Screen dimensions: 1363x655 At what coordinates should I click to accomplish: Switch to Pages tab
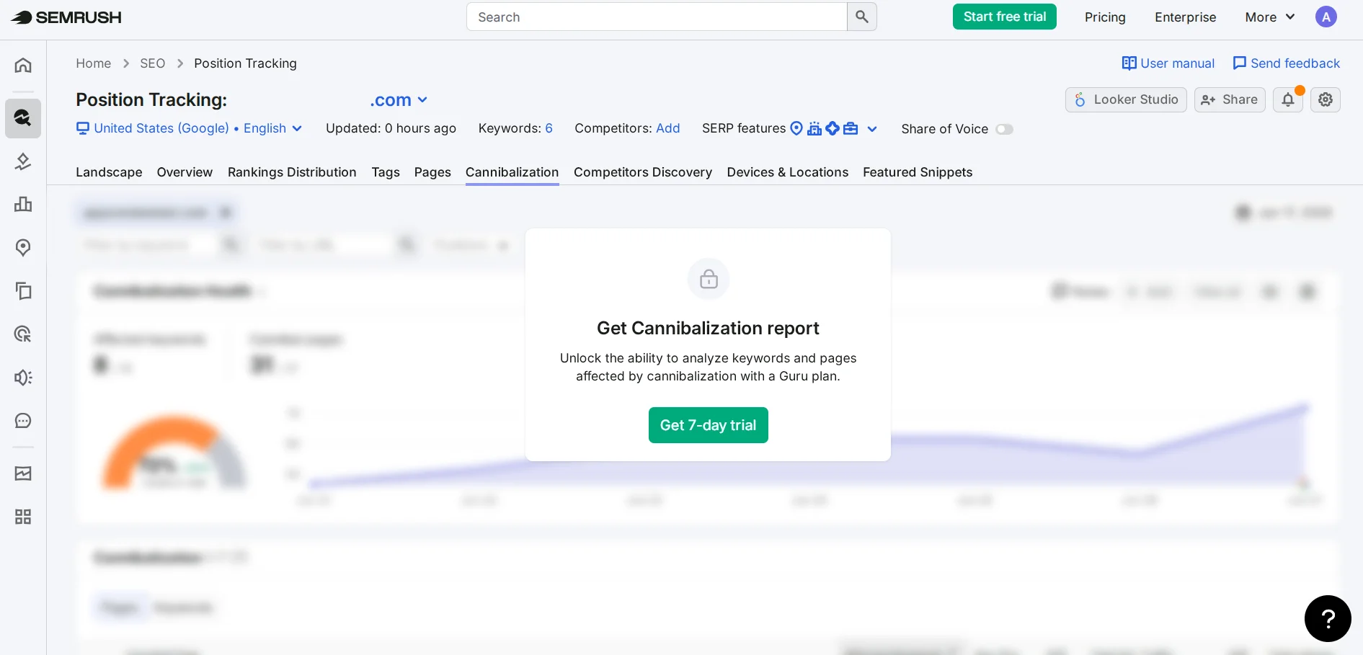pos(432,172)
